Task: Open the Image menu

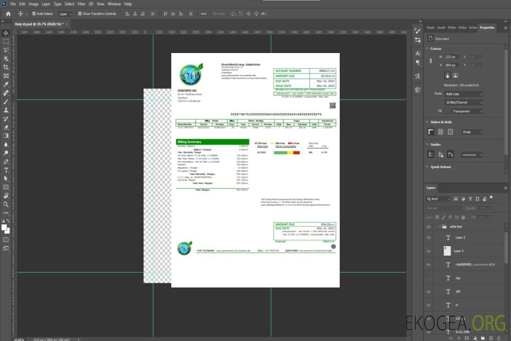Action: pyautogui.click(x=33, y=4)
